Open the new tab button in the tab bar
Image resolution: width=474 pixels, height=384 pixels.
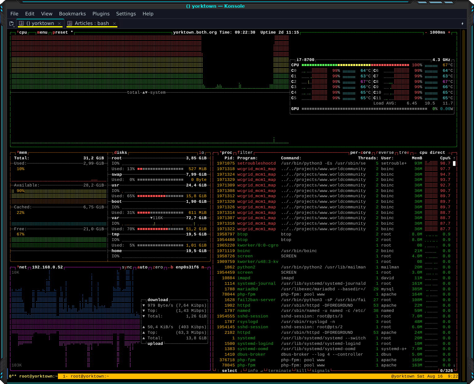tap(12, 23)
